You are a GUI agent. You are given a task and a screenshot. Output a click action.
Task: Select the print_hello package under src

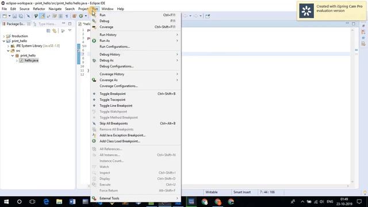click(28, 56)
